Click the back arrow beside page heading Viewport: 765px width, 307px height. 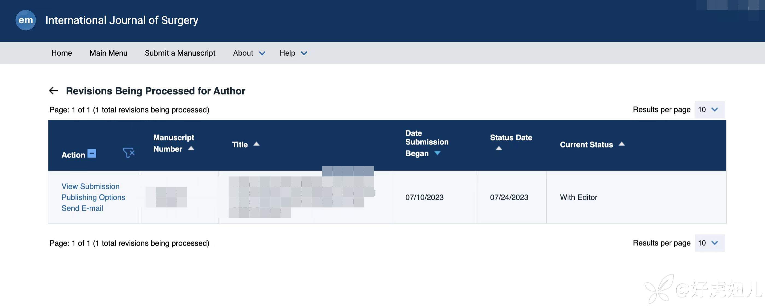(x=54, y=91)
